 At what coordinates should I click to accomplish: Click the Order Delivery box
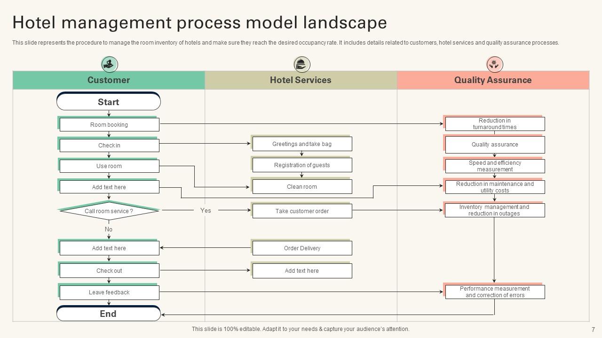[302, 248]
